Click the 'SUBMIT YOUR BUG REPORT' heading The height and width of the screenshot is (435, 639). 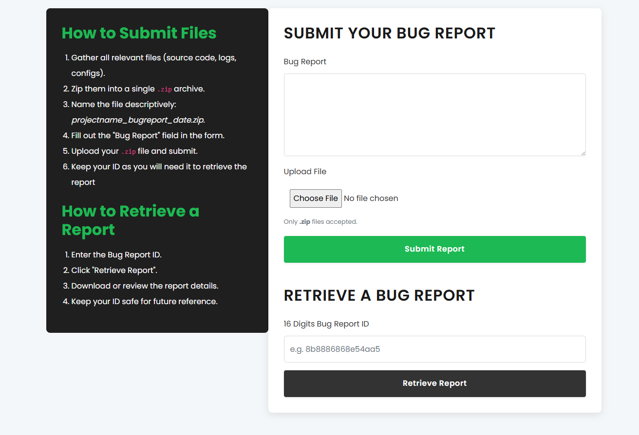click(390, 33)
